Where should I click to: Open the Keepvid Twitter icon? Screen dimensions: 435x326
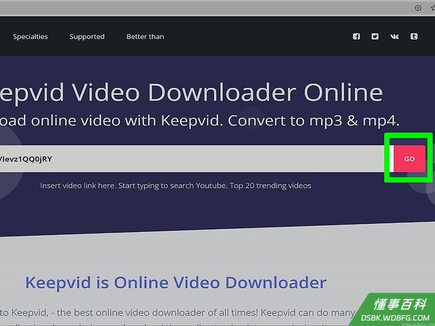[375, 36]
